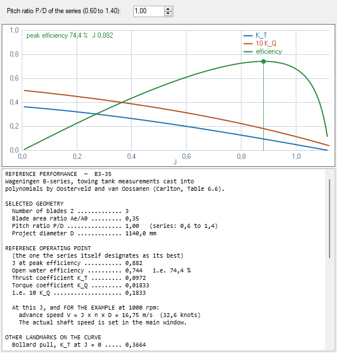This screenshot has width=337, height=353.
Task: Click the 'polynomials by Oosterveld and van Oossanen' line
Action: 115,189
